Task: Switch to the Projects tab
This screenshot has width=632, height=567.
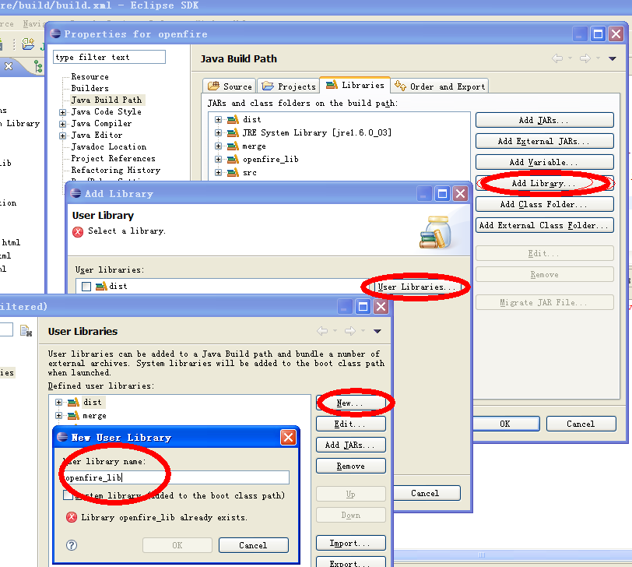Action: pyautogui.click(x=288, y=86)
